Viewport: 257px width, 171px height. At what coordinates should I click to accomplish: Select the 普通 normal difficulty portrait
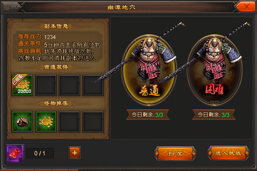pyautogui.click(x=149, y=70)
